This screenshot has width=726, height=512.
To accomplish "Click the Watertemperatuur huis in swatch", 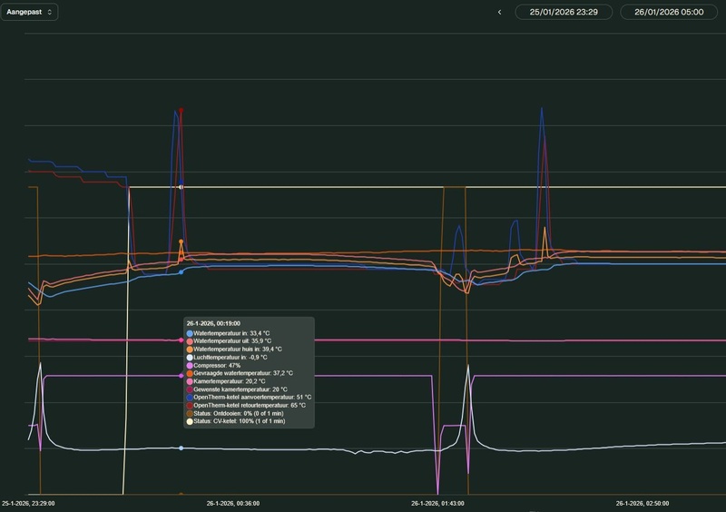I will coord(190,350).
